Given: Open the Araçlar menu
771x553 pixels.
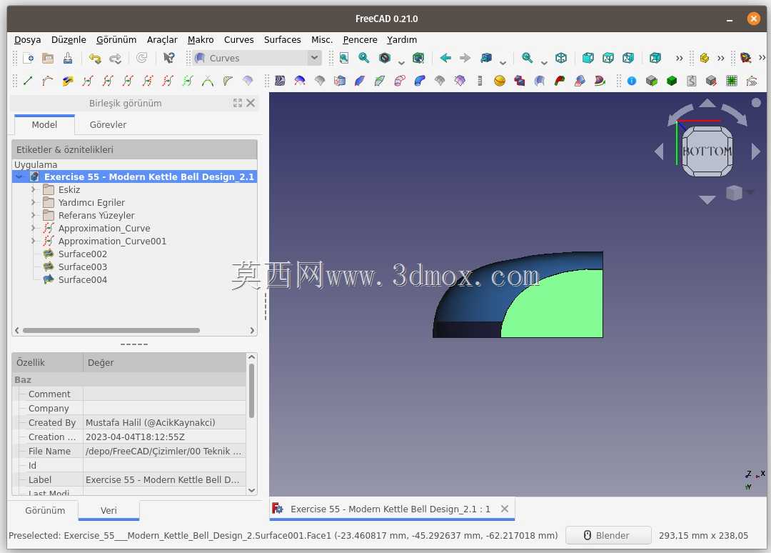Looking at the screenshot, I should tap(162, 40).
